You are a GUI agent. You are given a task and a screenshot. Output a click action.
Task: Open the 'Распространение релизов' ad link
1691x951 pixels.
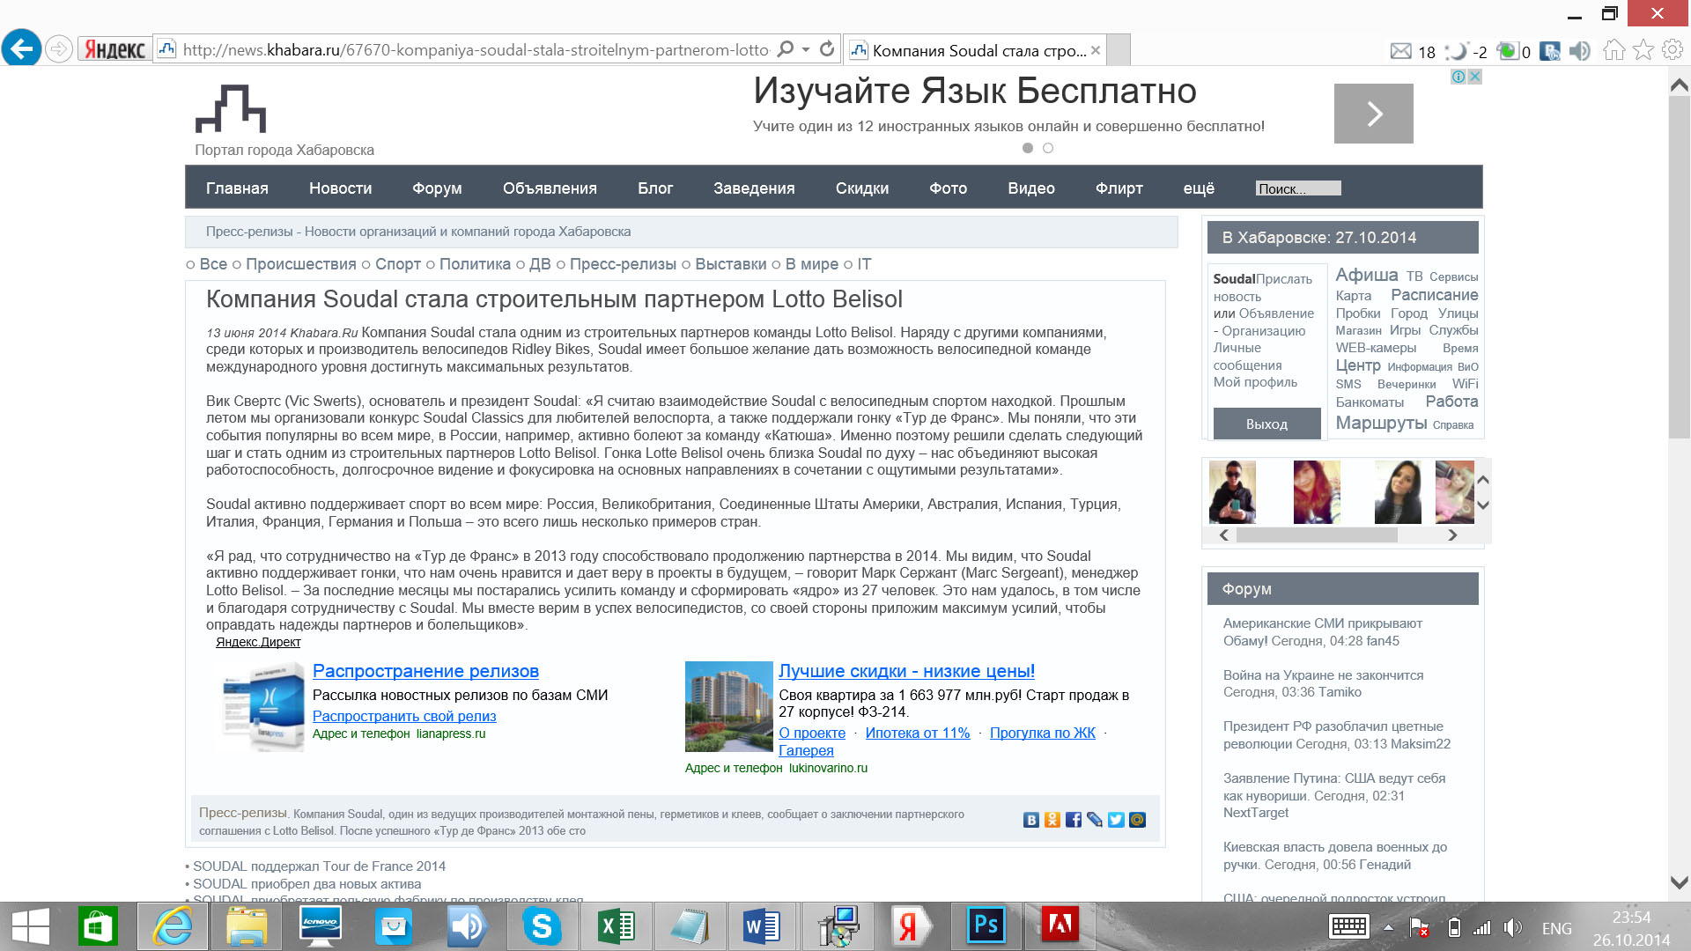425,671
